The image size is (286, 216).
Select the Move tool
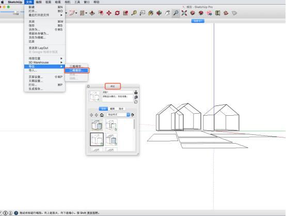pyautogui.click(x=109, y=13)
